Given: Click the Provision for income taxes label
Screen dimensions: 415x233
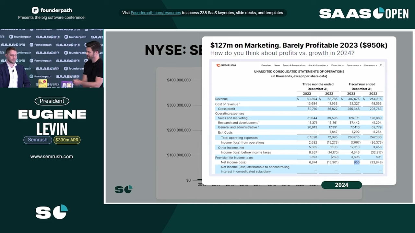Looking at the screenshot, I should tap(234, 158).
